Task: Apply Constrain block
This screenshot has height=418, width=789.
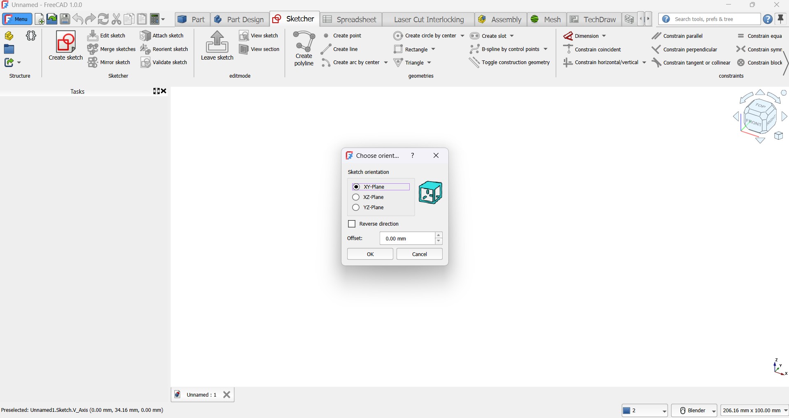Action: coord(760,62)
